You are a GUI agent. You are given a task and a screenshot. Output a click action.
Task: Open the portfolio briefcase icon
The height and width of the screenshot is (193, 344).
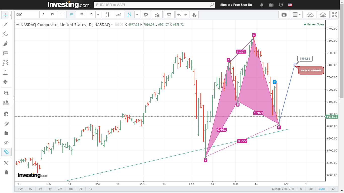pos(271,5)
